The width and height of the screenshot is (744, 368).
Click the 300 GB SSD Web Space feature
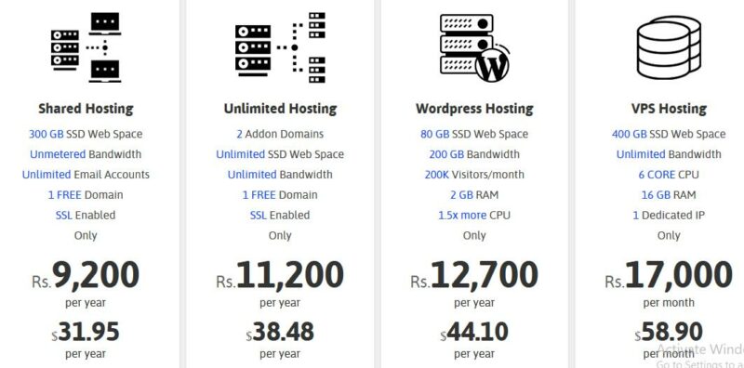pos(86,134)
